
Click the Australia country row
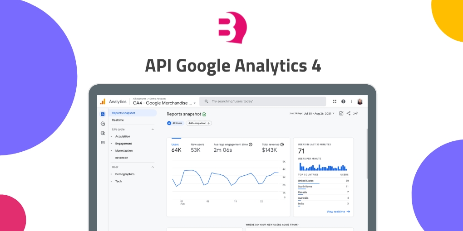point(323,198)
